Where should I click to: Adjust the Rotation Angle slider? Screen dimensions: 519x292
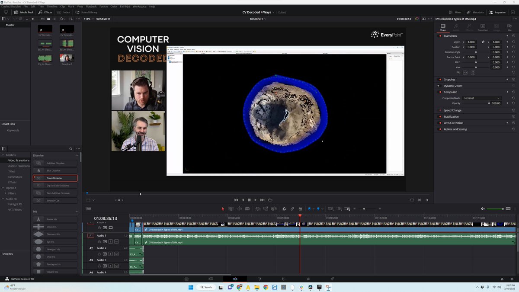click(x=476, y=52)
